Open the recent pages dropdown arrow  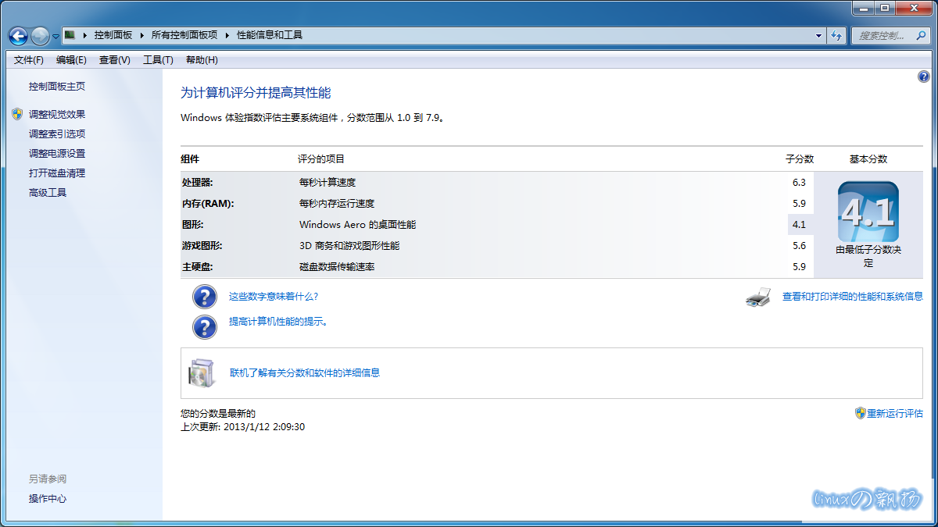click(56, 37)
